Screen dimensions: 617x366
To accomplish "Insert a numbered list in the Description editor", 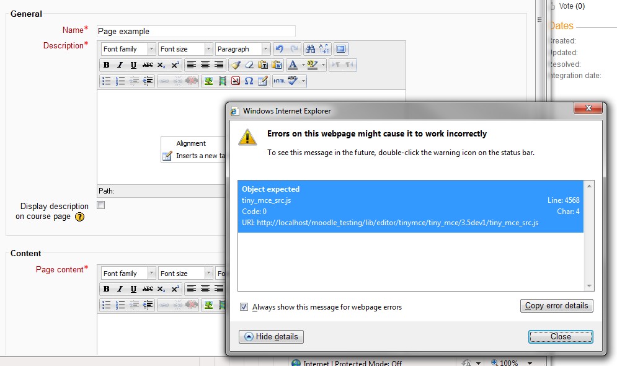I will [x=120, y=81].
